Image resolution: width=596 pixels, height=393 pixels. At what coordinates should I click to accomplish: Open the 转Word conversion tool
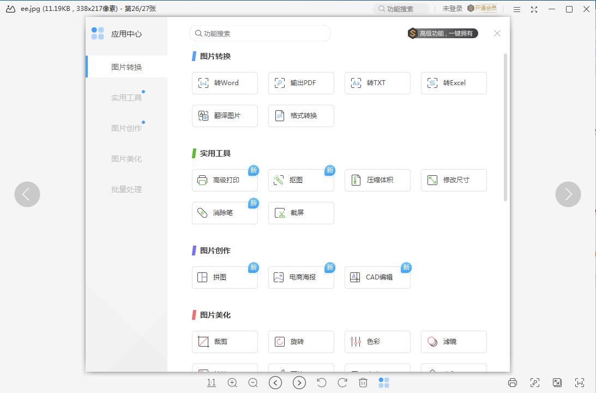click(x=225, y=83)
